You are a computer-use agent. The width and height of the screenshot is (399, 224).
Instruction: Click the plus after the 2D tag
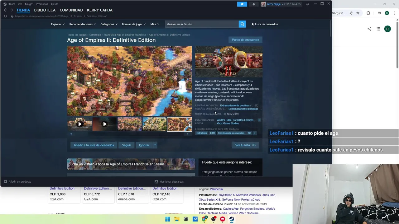254,133
